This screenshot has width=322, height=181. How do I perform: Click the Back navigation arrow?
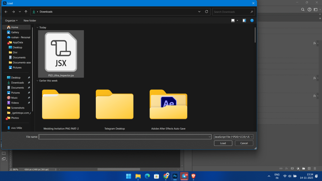[6, 12]
